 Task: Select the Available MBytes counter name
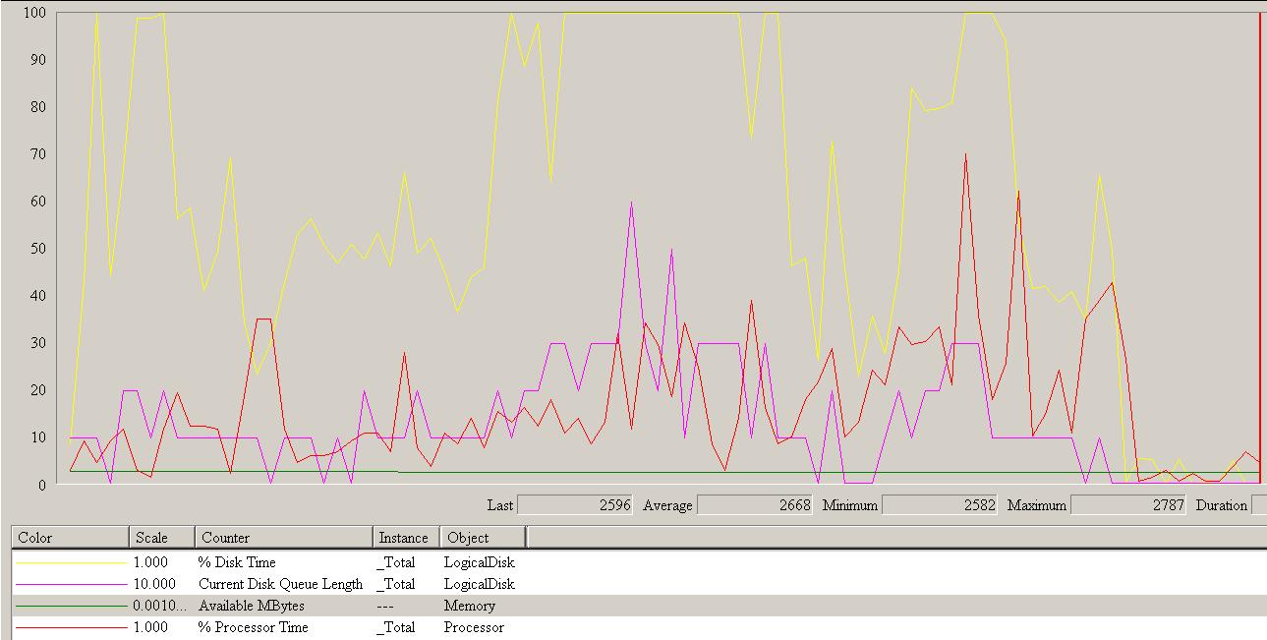[x=249, y=606]
